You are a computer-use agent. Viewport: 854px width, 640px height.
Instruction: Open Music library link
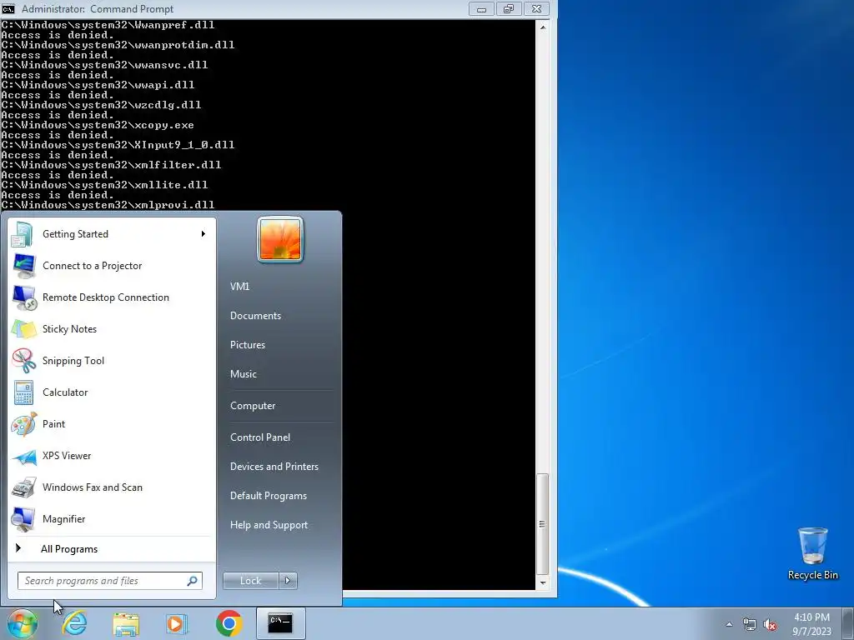[x=243, y=374]
